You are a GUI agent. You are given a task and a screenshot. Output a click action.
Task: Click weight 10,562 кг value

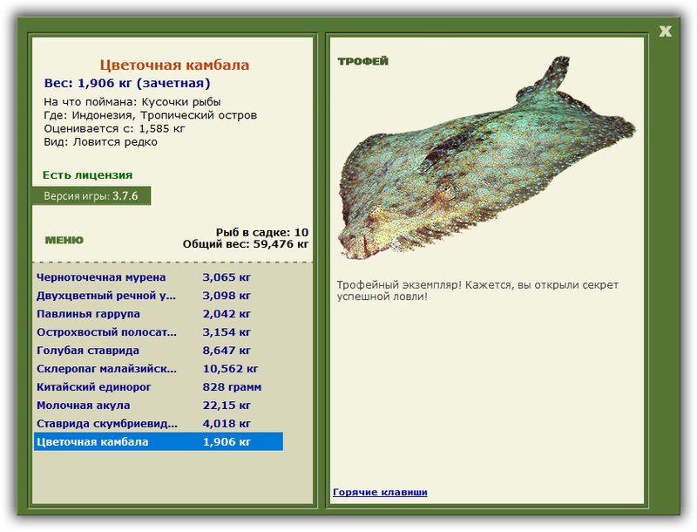tap(230, 369)
